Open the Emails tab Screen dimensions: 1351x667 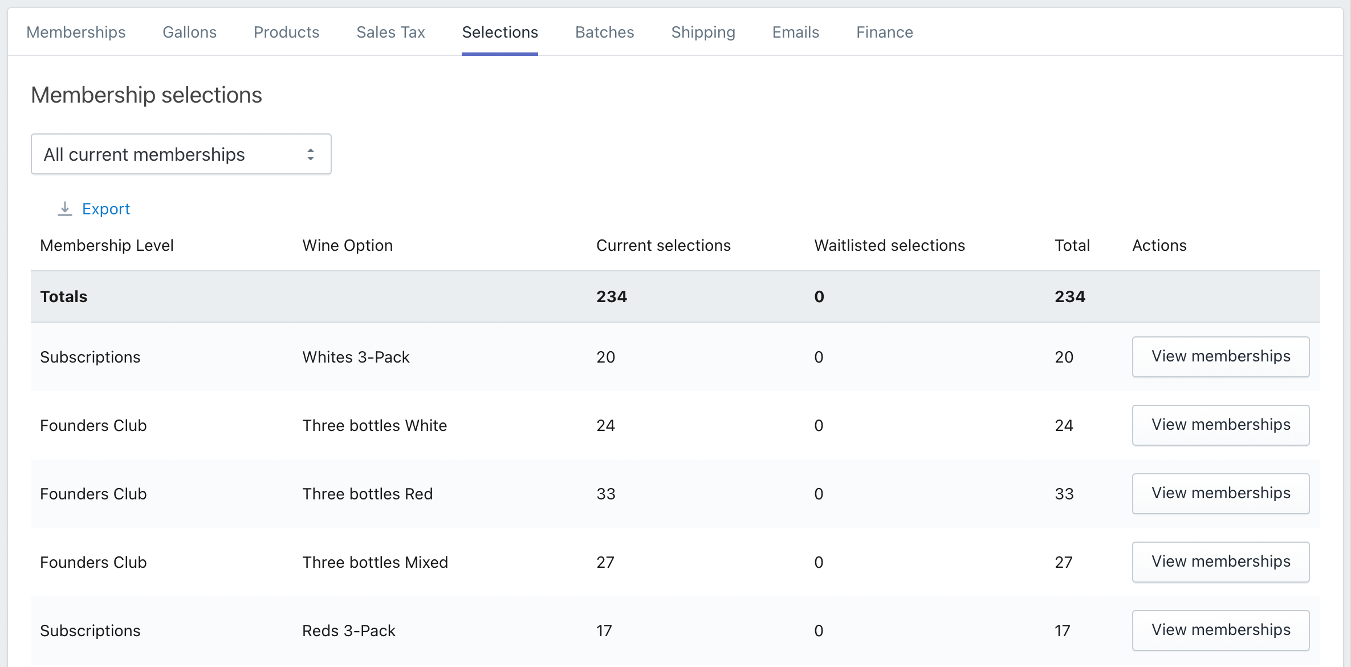click(x=795, y=32)
